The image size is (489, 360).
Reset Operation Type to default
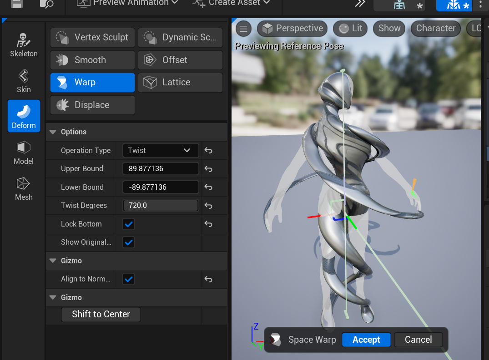[x=208, y=151]
